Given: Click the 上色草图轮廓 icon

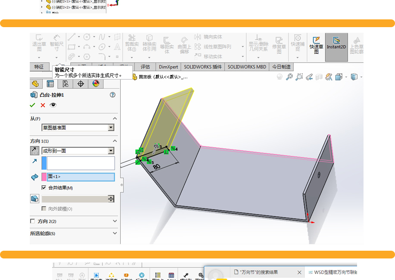Looking at the screenshot, I should click(x=357, y=40).
